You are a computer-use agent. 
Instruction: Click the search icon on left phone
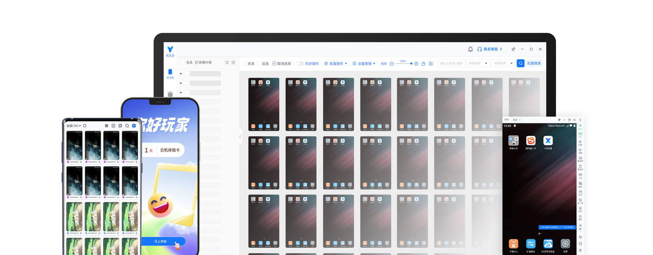click(127, 126)
